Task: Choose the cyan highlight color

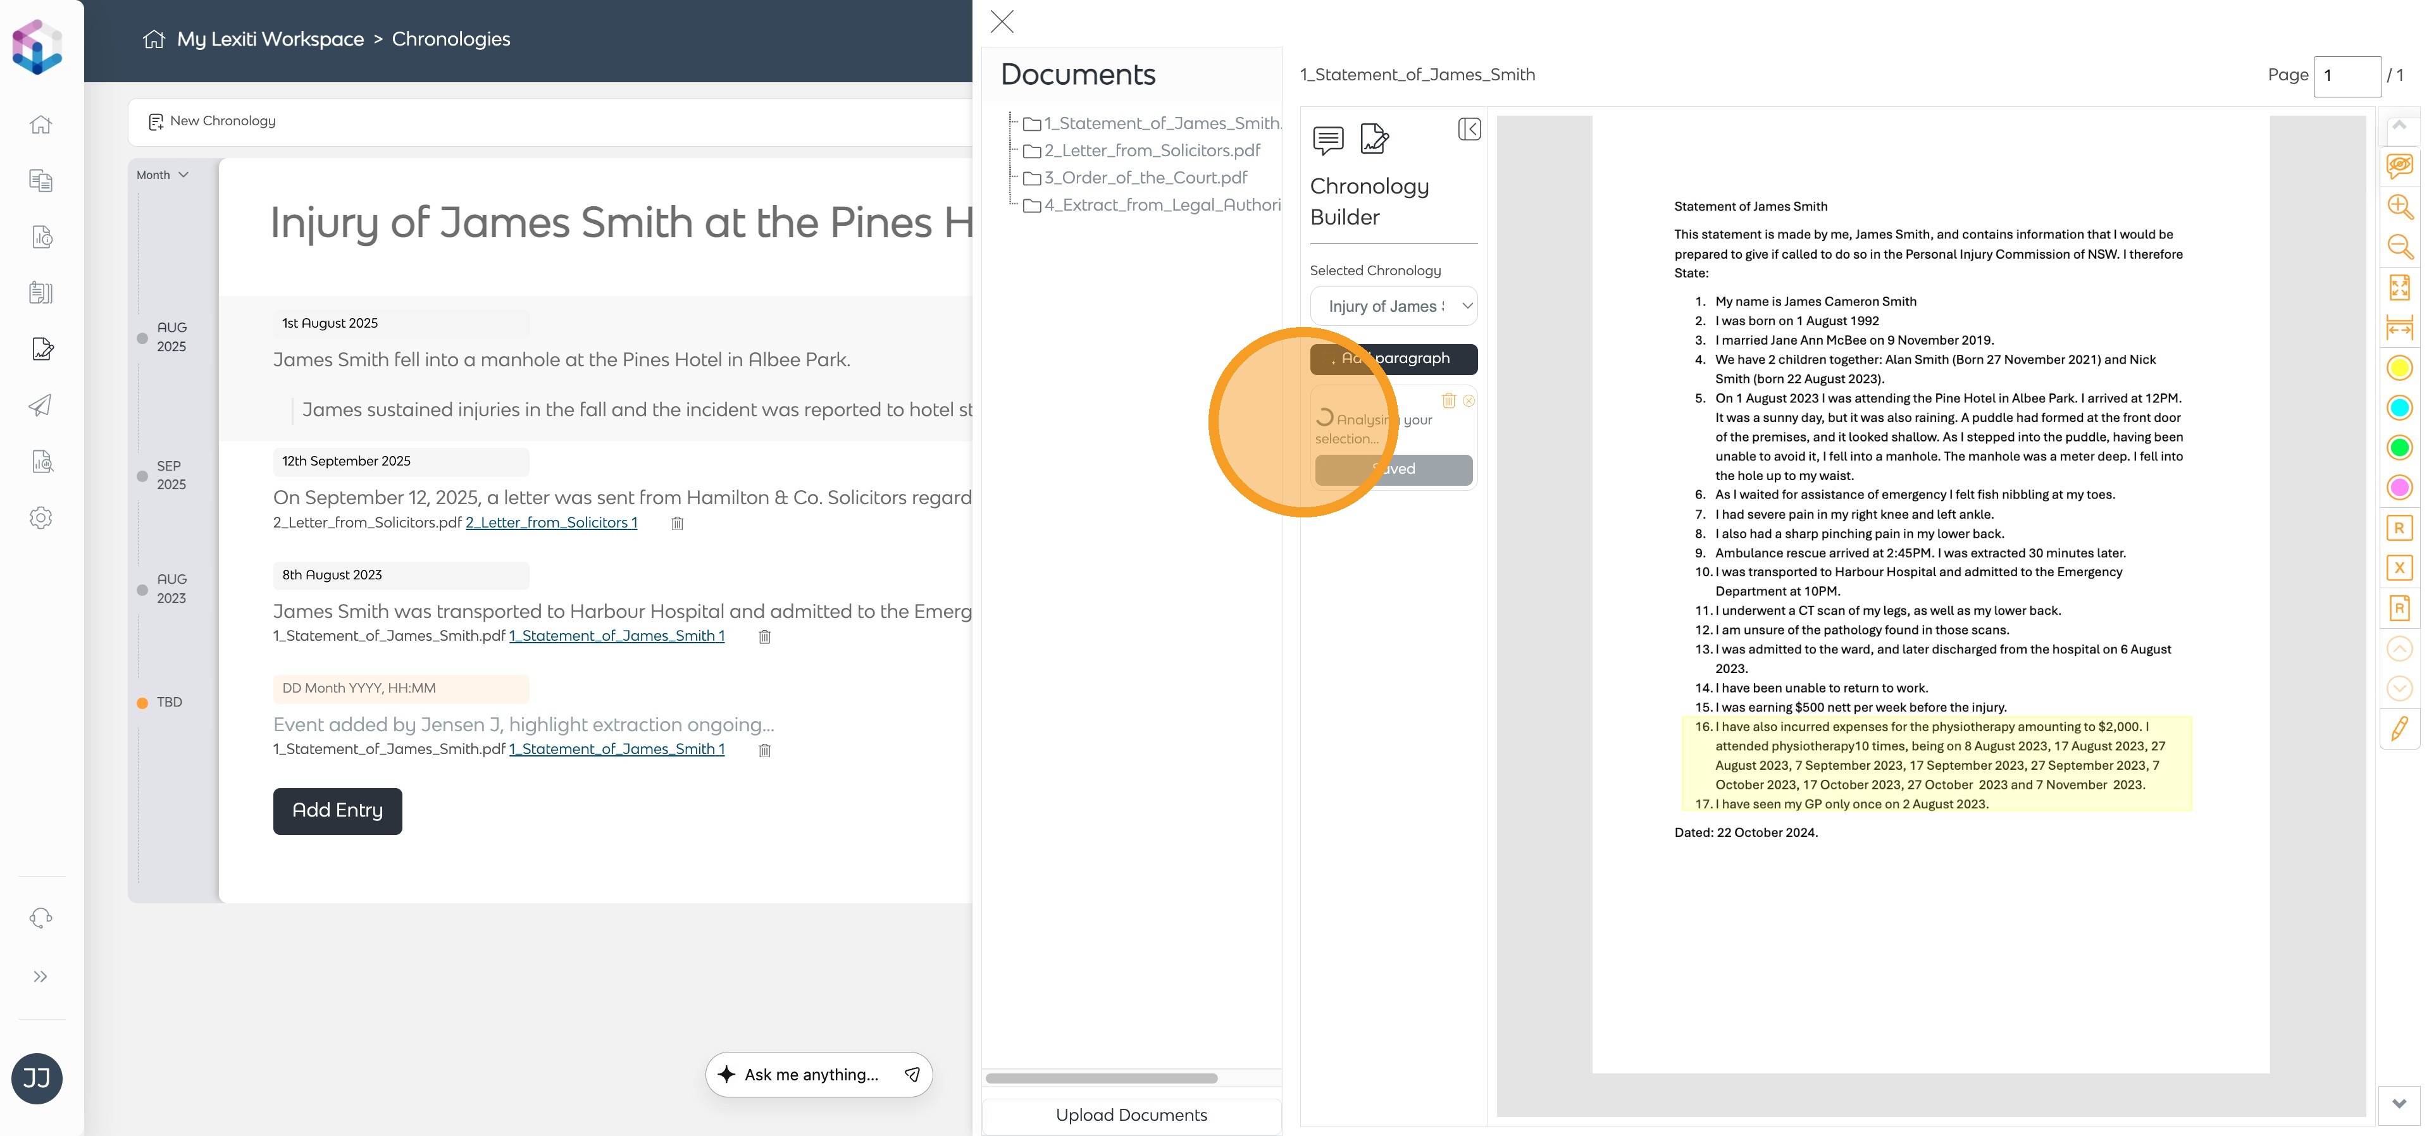Action: coord(2399,407)
